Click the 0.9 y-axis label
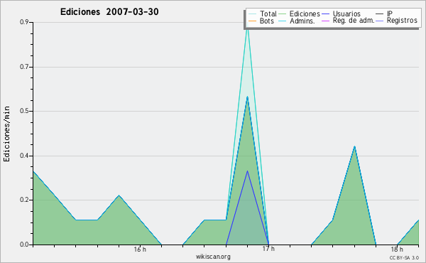 tap(24, 22)
